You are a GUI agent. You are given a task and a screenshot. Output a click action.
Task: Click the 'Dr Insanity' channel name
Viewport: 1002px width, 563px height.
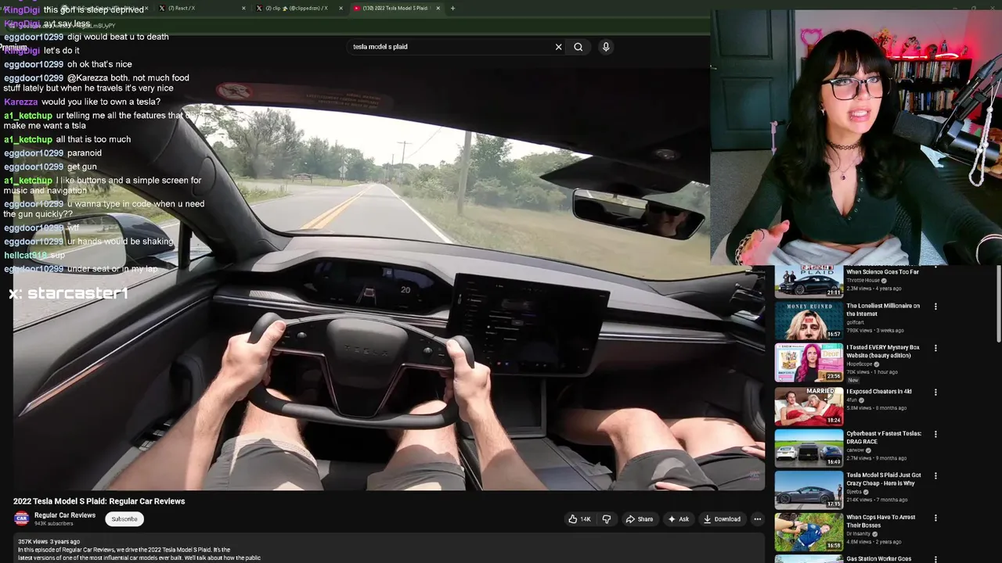(x=860, y=533)
